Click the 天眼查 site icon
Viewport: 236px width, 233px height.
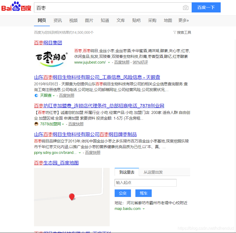(x=36, y=95)
